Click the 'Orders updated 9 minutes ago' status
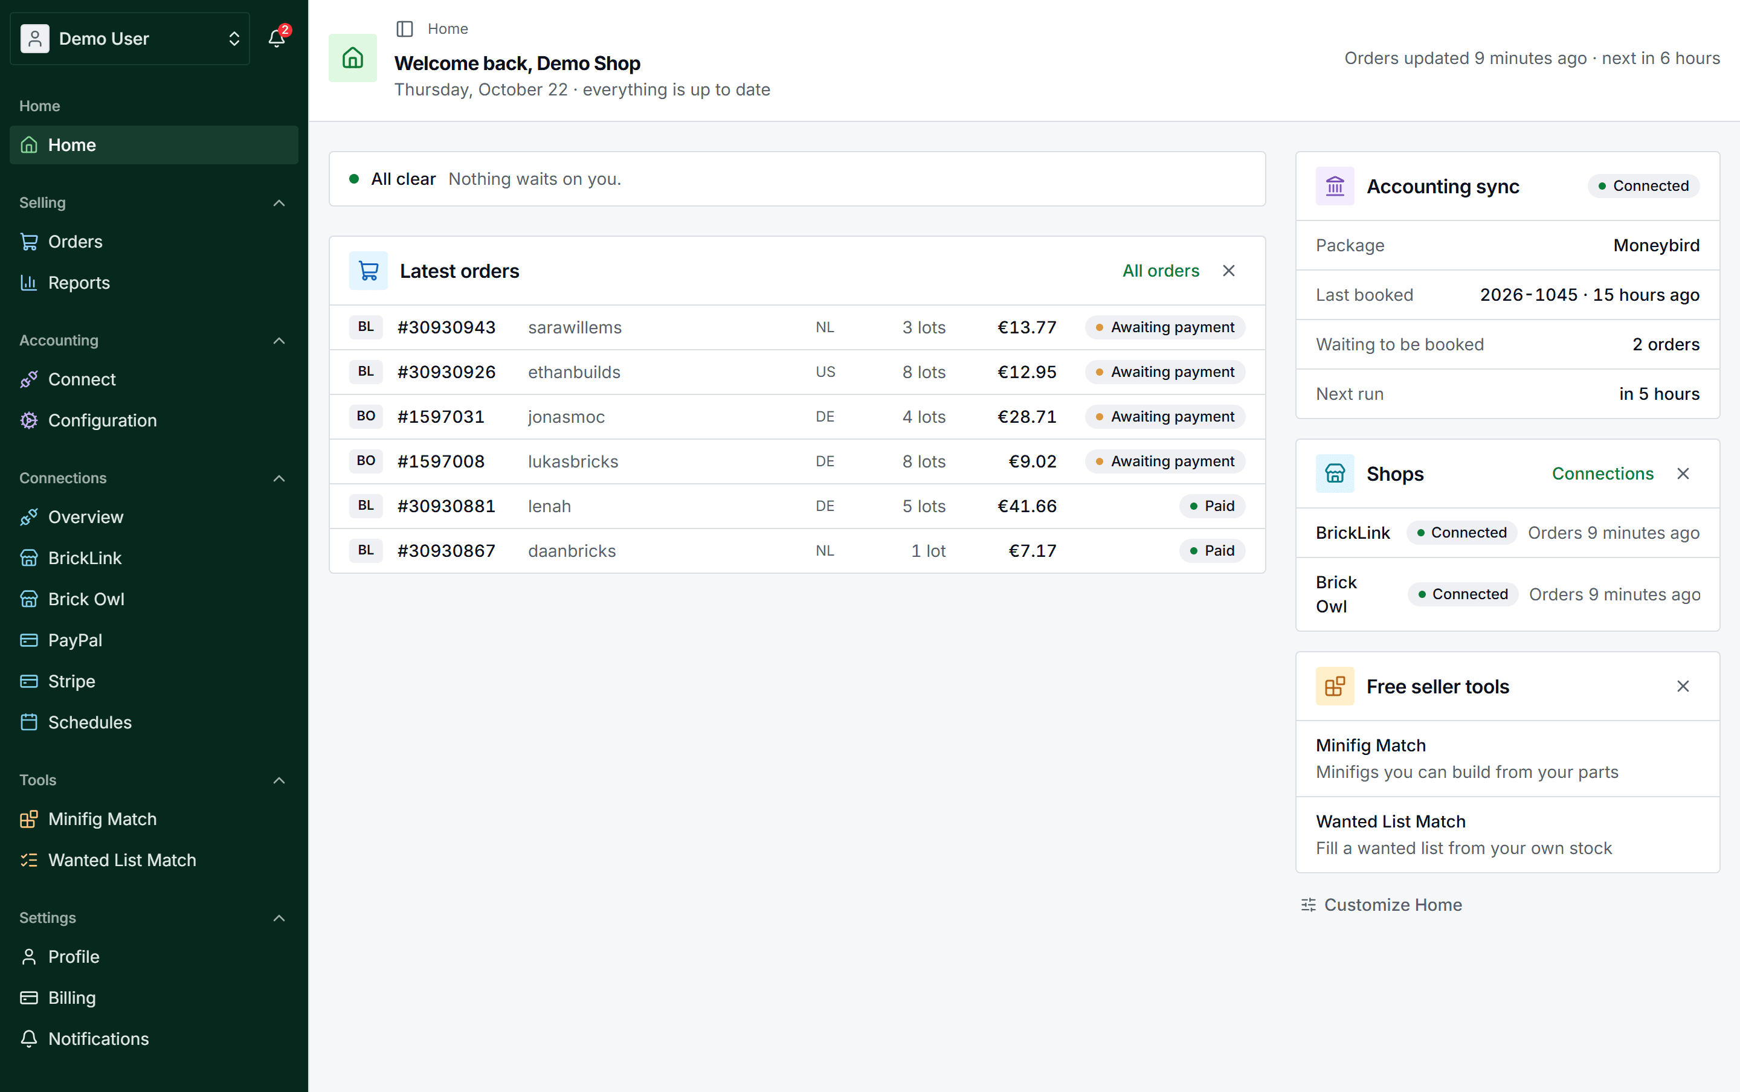Screen dimensions: 1740x1092 click(x=1466, y=59)
